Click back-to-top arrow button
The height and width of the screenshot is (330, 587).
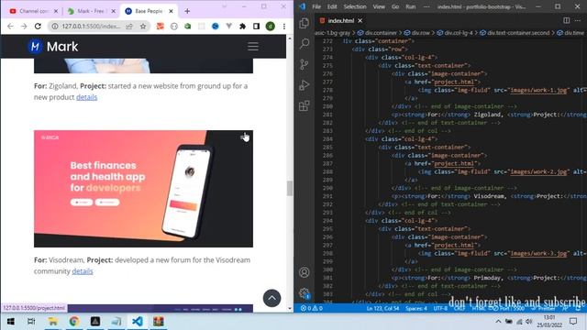(271, 298)
